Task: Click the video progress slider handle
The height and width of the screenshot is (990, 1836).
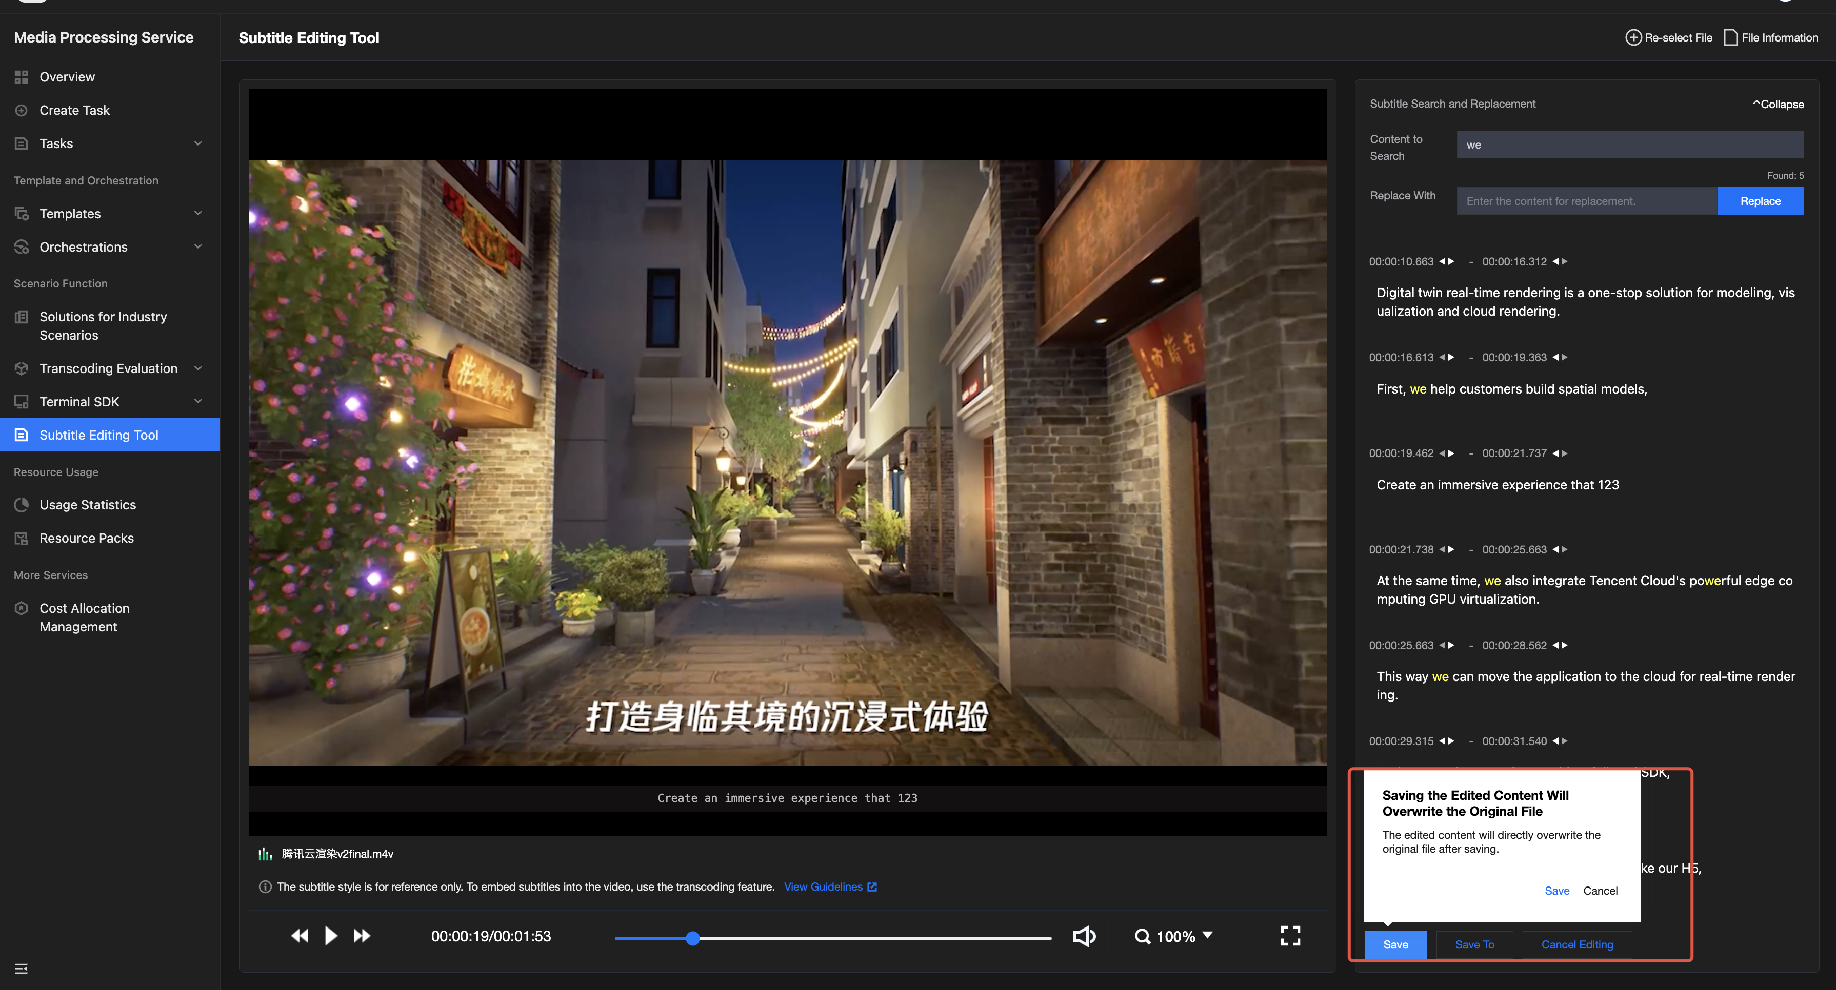Action: point(693,938)
